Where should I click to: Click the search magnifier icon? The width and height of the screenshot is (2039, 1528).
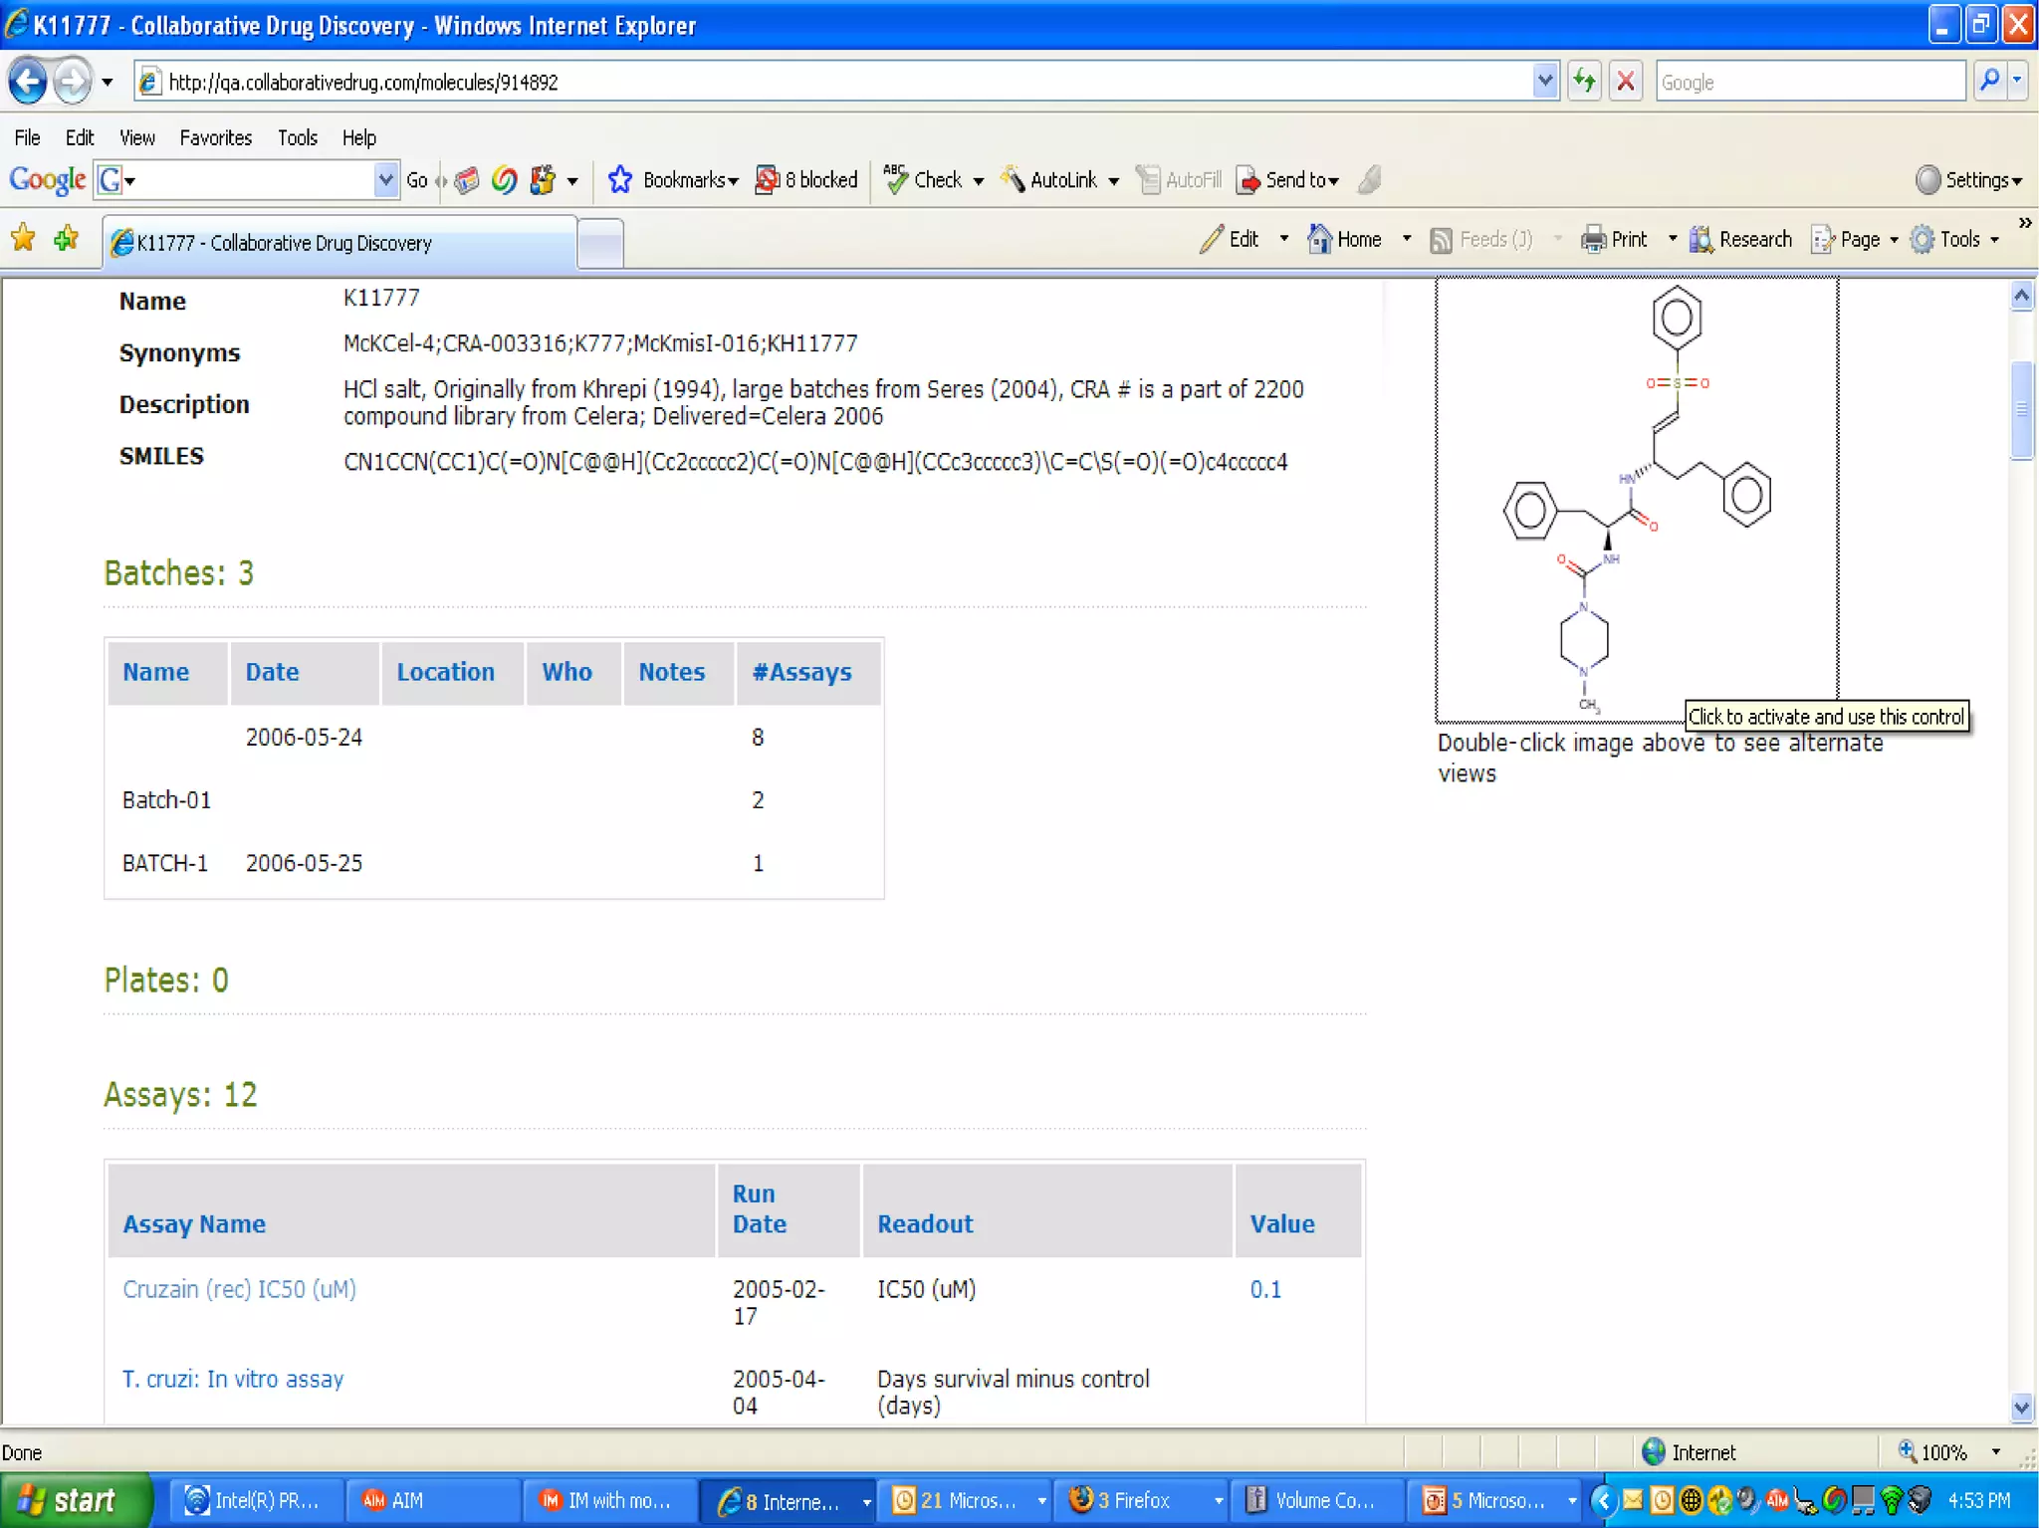1988,81
